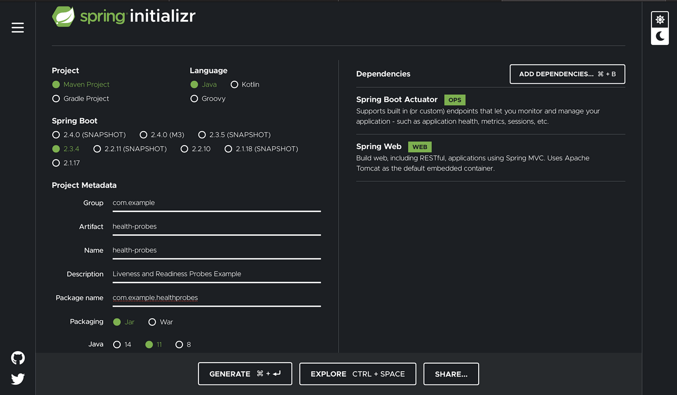Screen dimensions: 677x395
Task: Click the WEB badge on Spring Web
Action: click(419, 147)
